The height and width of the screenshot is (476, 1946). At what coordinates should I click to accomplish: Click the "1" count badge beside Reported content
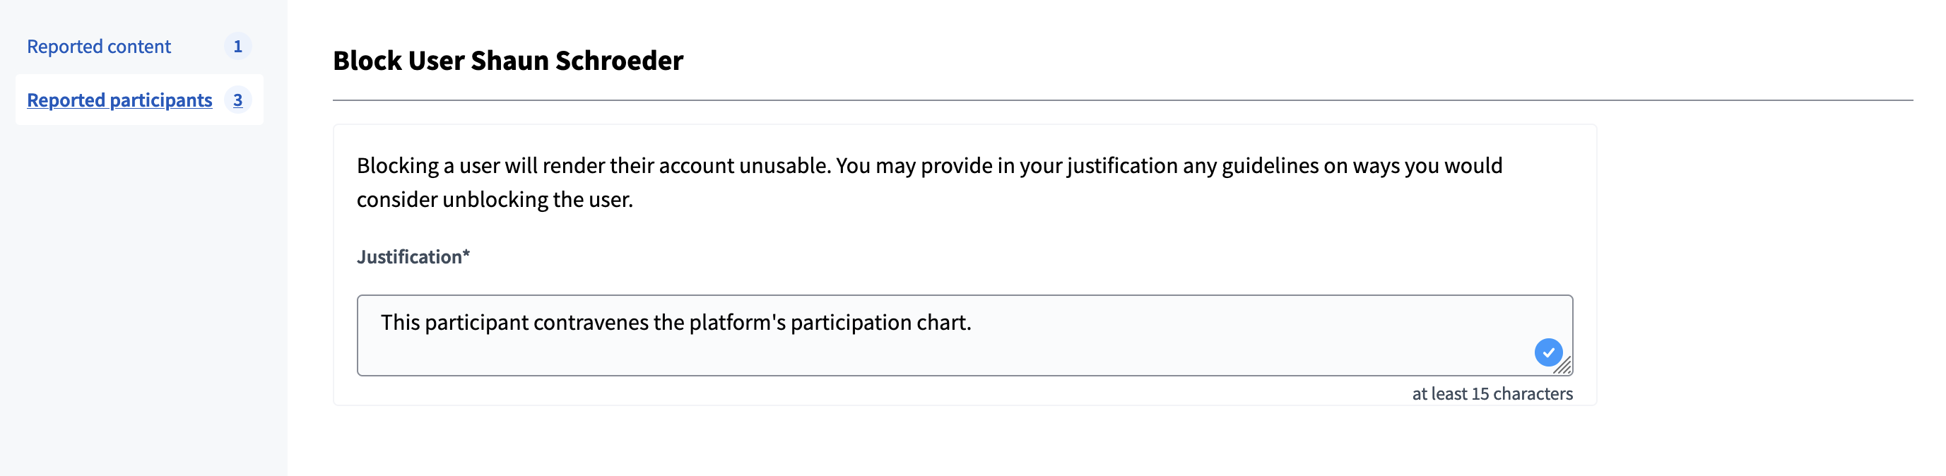[238, 46]
